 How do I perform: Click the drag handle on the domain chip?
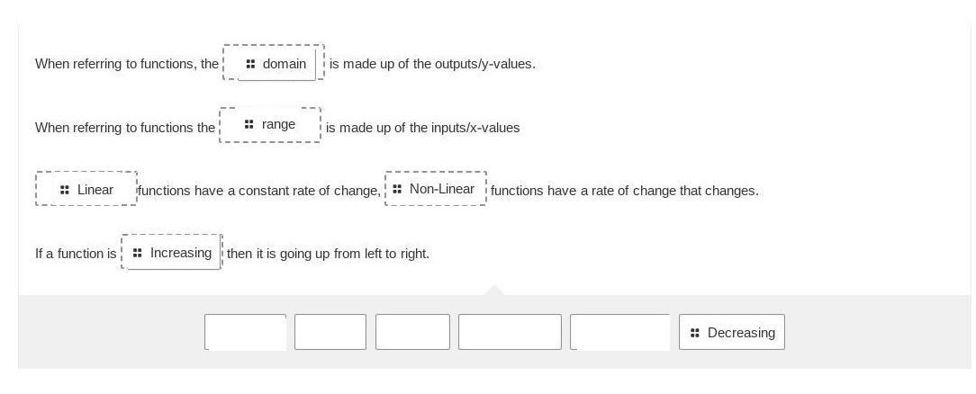click(250, 64)
